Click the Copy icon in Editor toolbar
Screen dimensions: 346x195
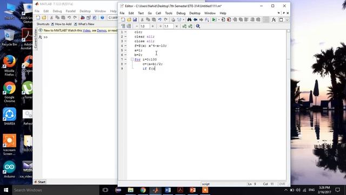[148, 19]
